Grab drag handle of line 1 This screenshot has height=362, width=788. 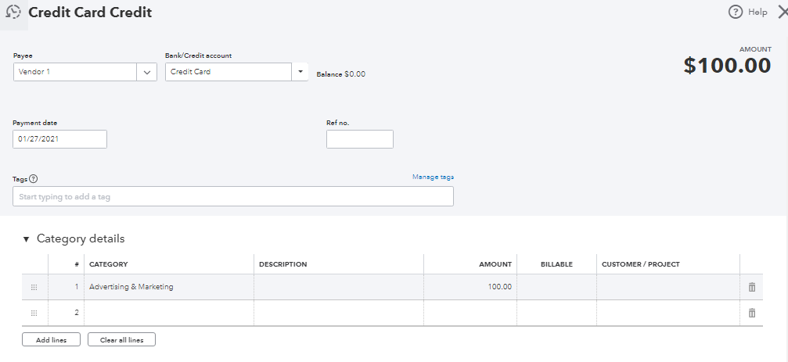coord(34,287)
